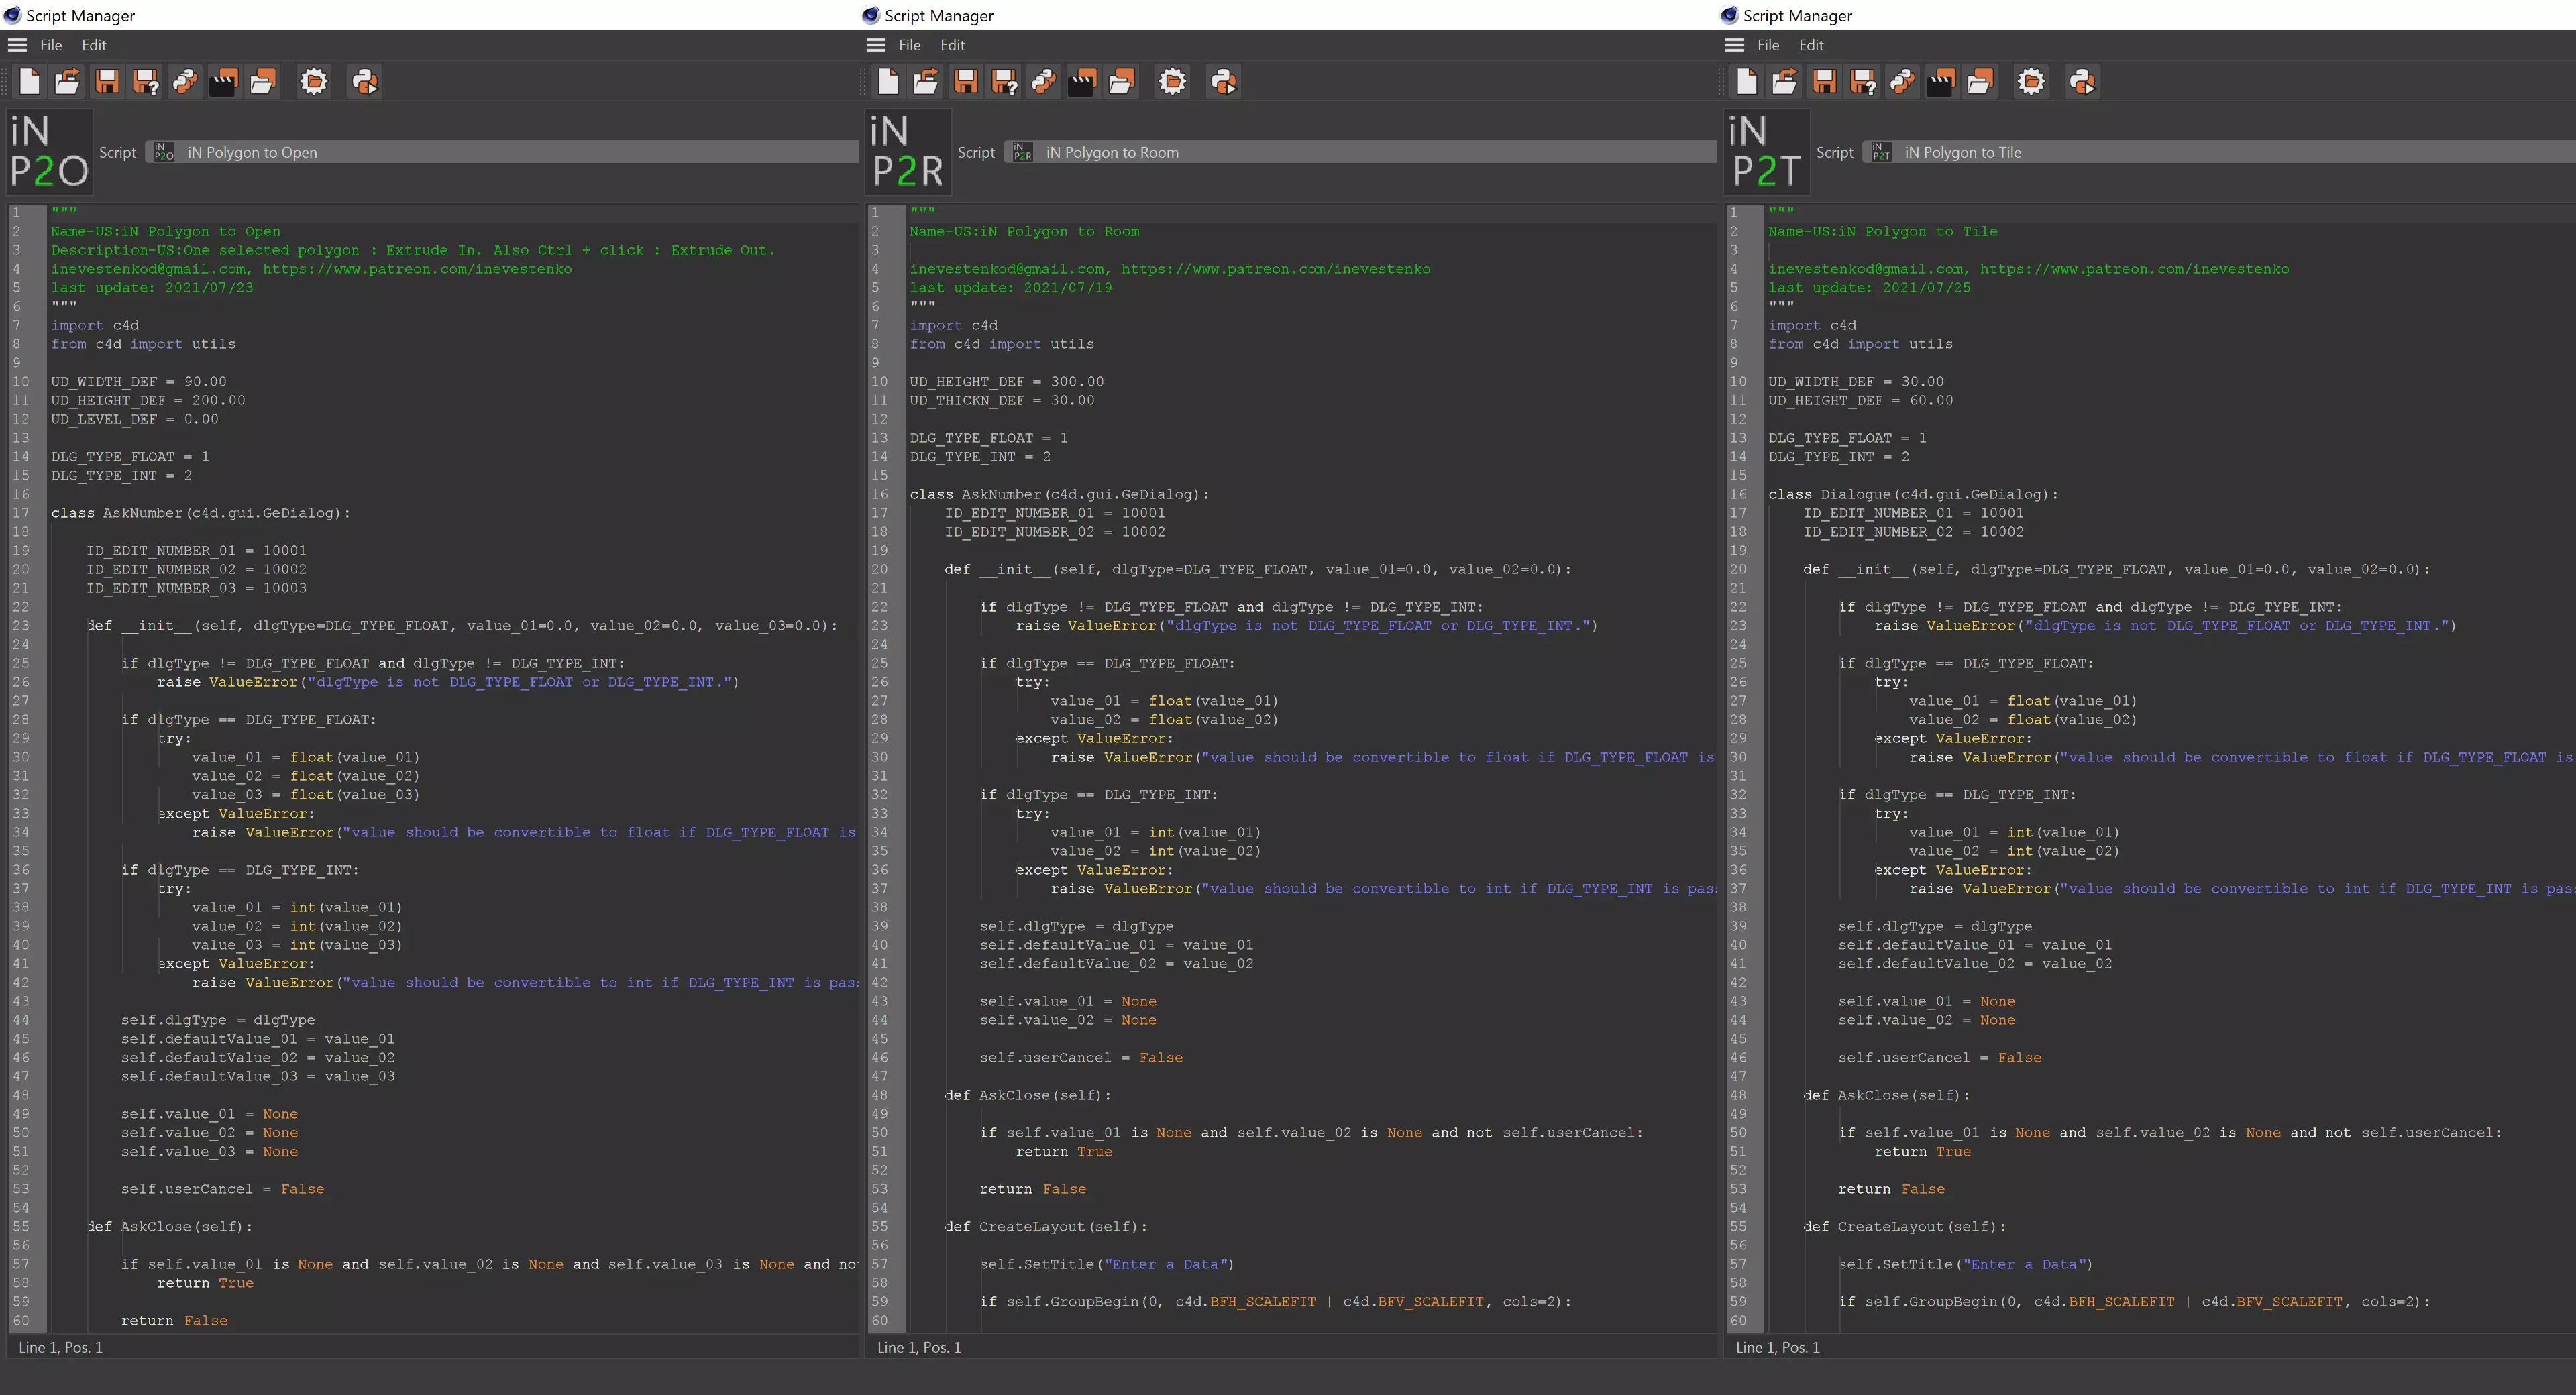2576x1395 pixels.
Task: Open the hamburger menu of the P2O window
Action: coord(17,45)
